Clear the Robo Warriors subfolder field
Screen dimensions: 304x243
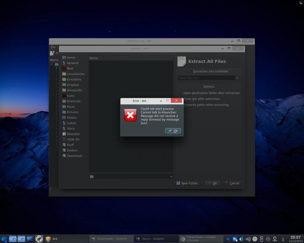click(x=237, y=78)
